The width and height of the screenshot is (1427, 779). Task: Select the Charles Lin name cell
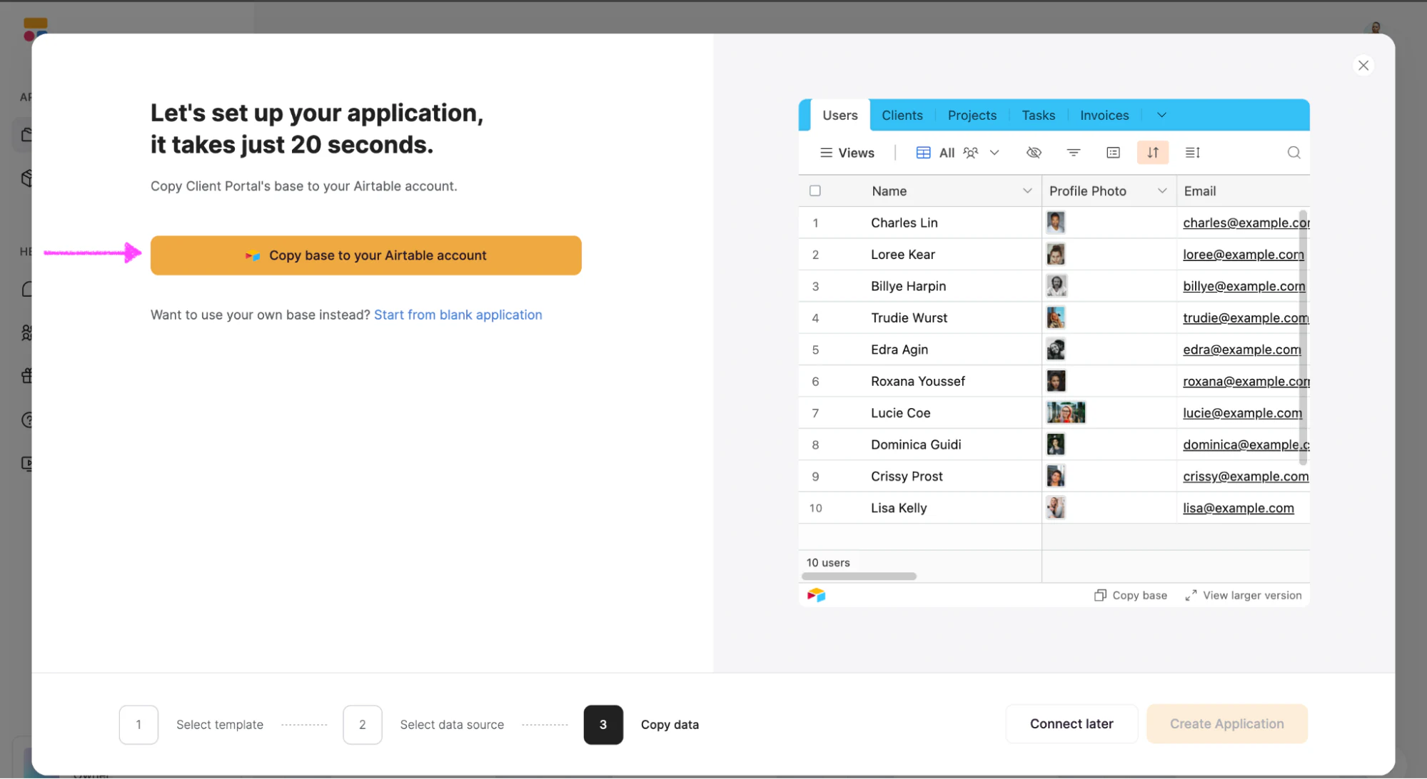(919, 223)
